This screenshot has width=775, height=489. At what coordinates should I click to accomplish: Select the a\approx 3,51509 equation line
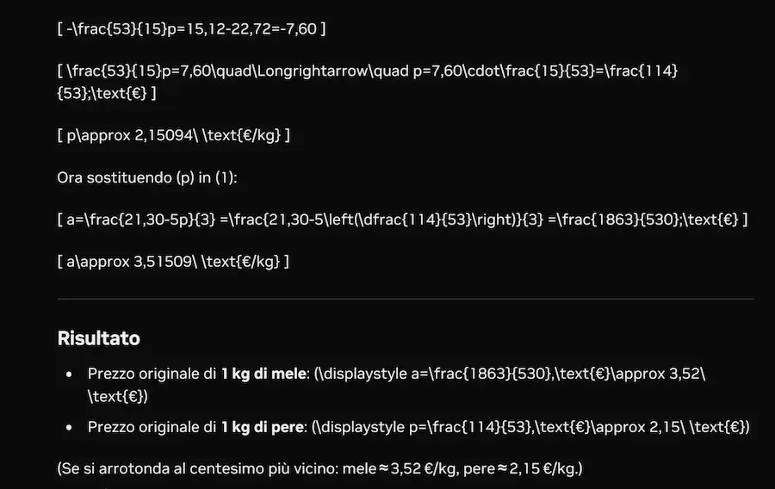[x=173, y=262]
